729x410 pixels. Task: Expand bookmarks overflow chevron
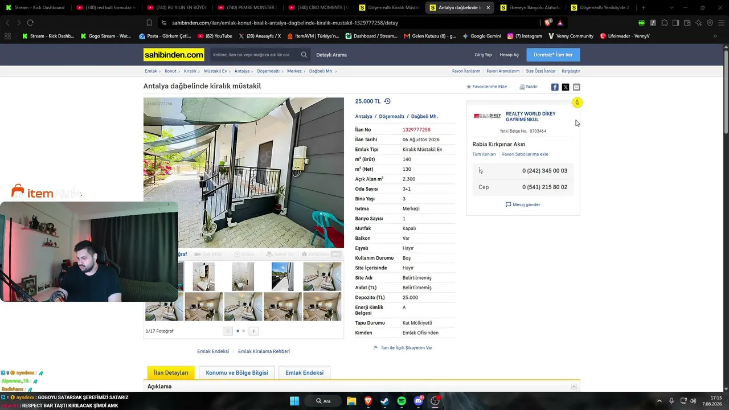pyautogui.click(x=715, y=36)
